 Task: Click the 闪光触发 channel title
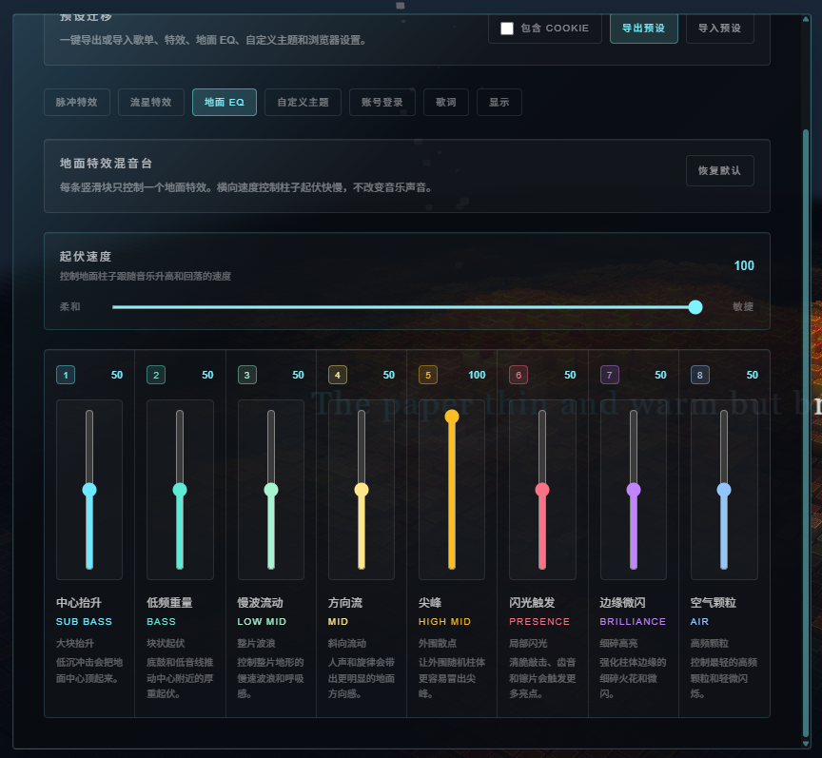coord(532,603)
